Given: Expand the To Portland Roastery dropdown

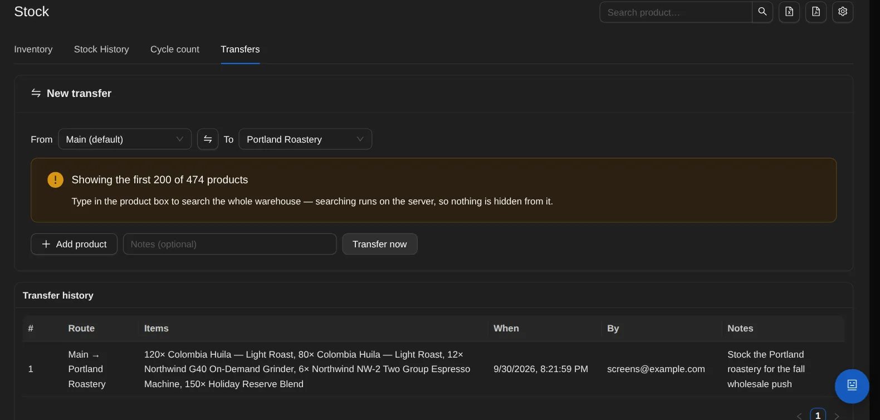Looking at the screenshot, I should (305, 139).
